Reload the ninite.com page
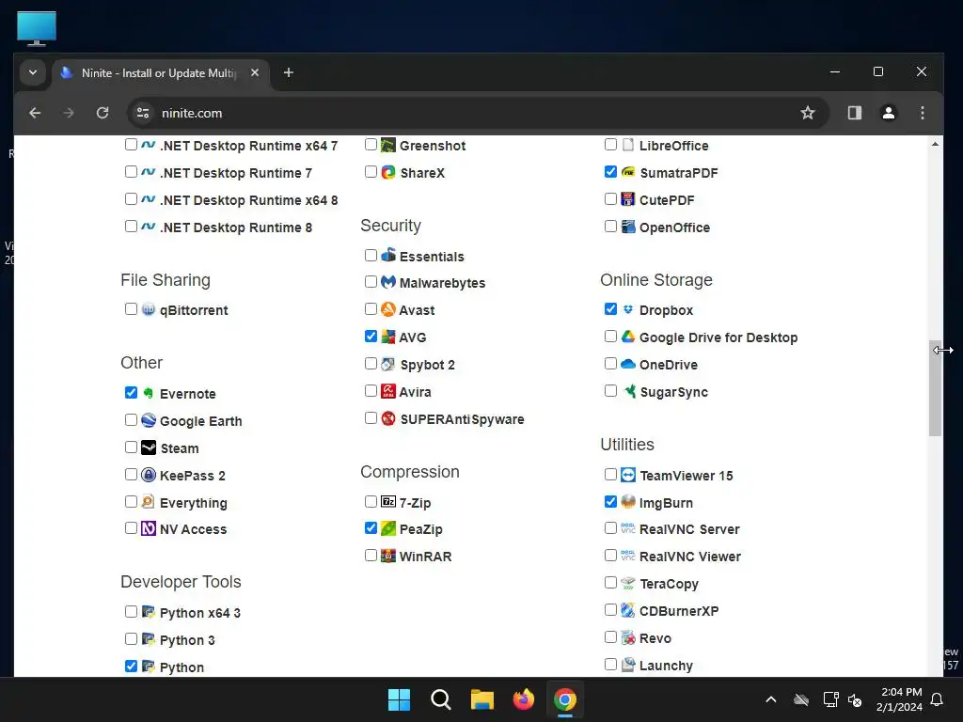The width and height of the screenshot is (963, 722). (x=103, y=113)
